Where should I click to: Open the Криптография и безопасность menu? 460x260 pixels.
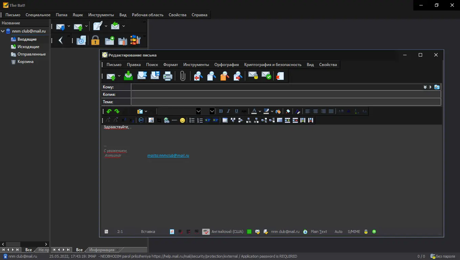tap(273, 65)
